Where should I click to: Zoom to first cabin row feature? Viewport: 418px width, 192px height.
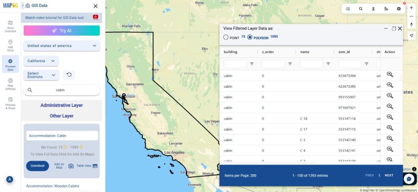pyautogui.click(x=389, y=75)
